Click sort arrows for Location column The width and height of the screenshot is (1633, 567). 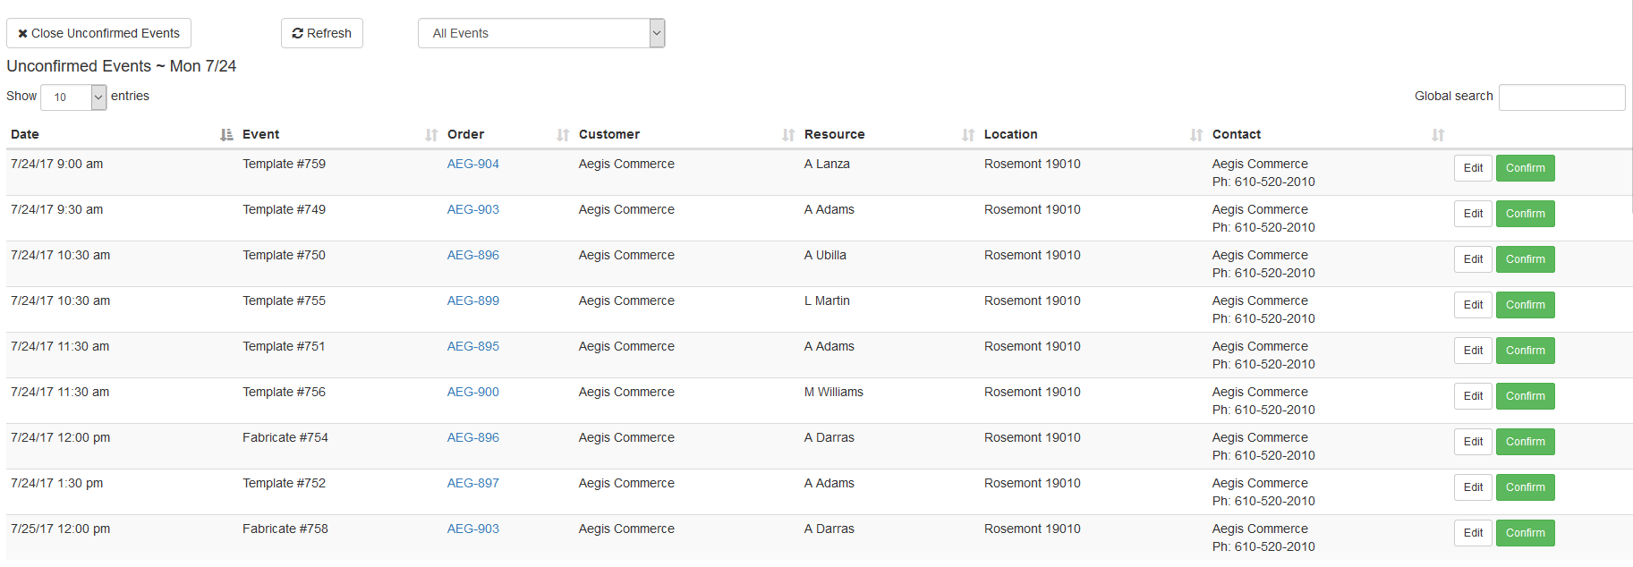(1196, 135)
